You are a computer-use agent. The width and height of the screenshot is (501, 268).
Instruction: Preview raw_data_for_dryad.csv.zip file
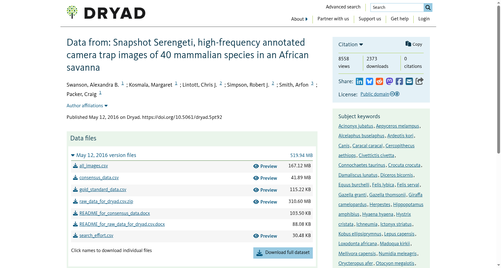pyautogui.click(x=265, y=202)
